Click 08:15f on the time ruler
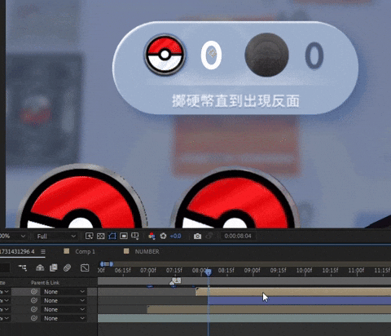 click(x=226, y=271)
